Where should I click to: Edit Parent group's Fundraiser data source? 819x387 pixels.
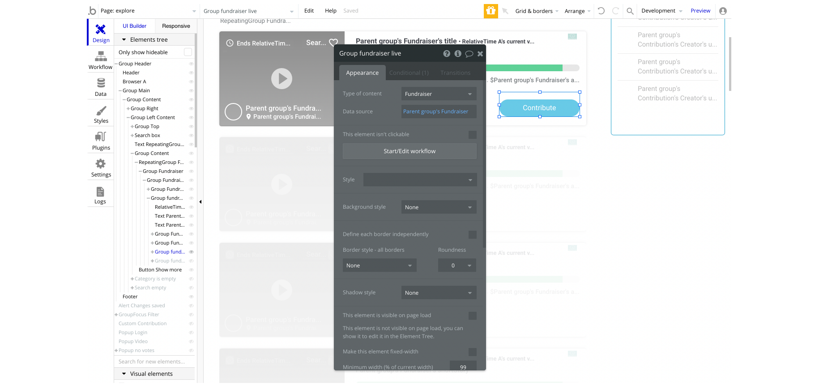[439, 112]
